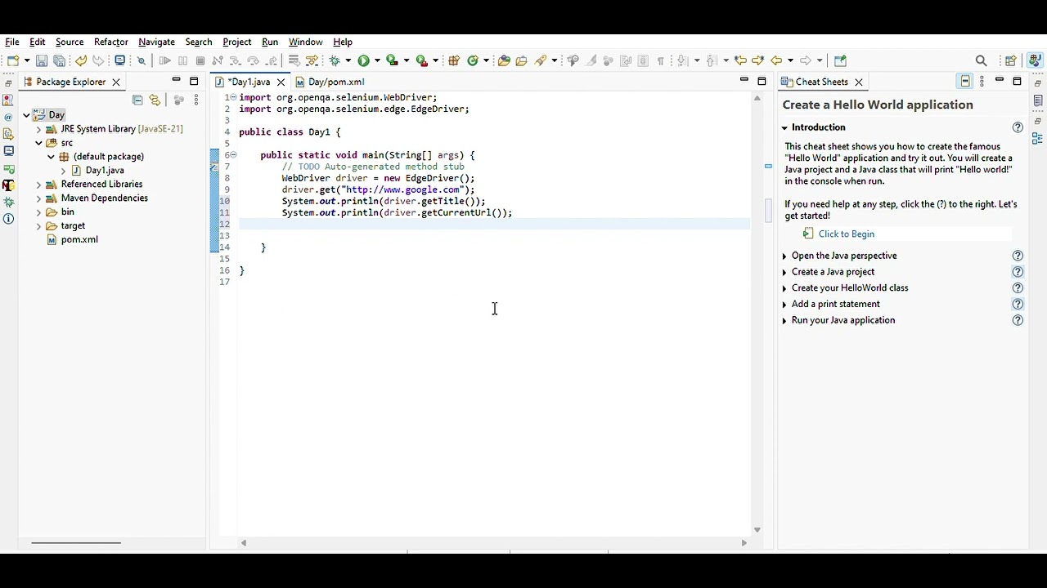Image resolution: width=1047 pixels, height=588 pixels.
Task: Expand the JRE System Library node
Action: coord(38,129)
